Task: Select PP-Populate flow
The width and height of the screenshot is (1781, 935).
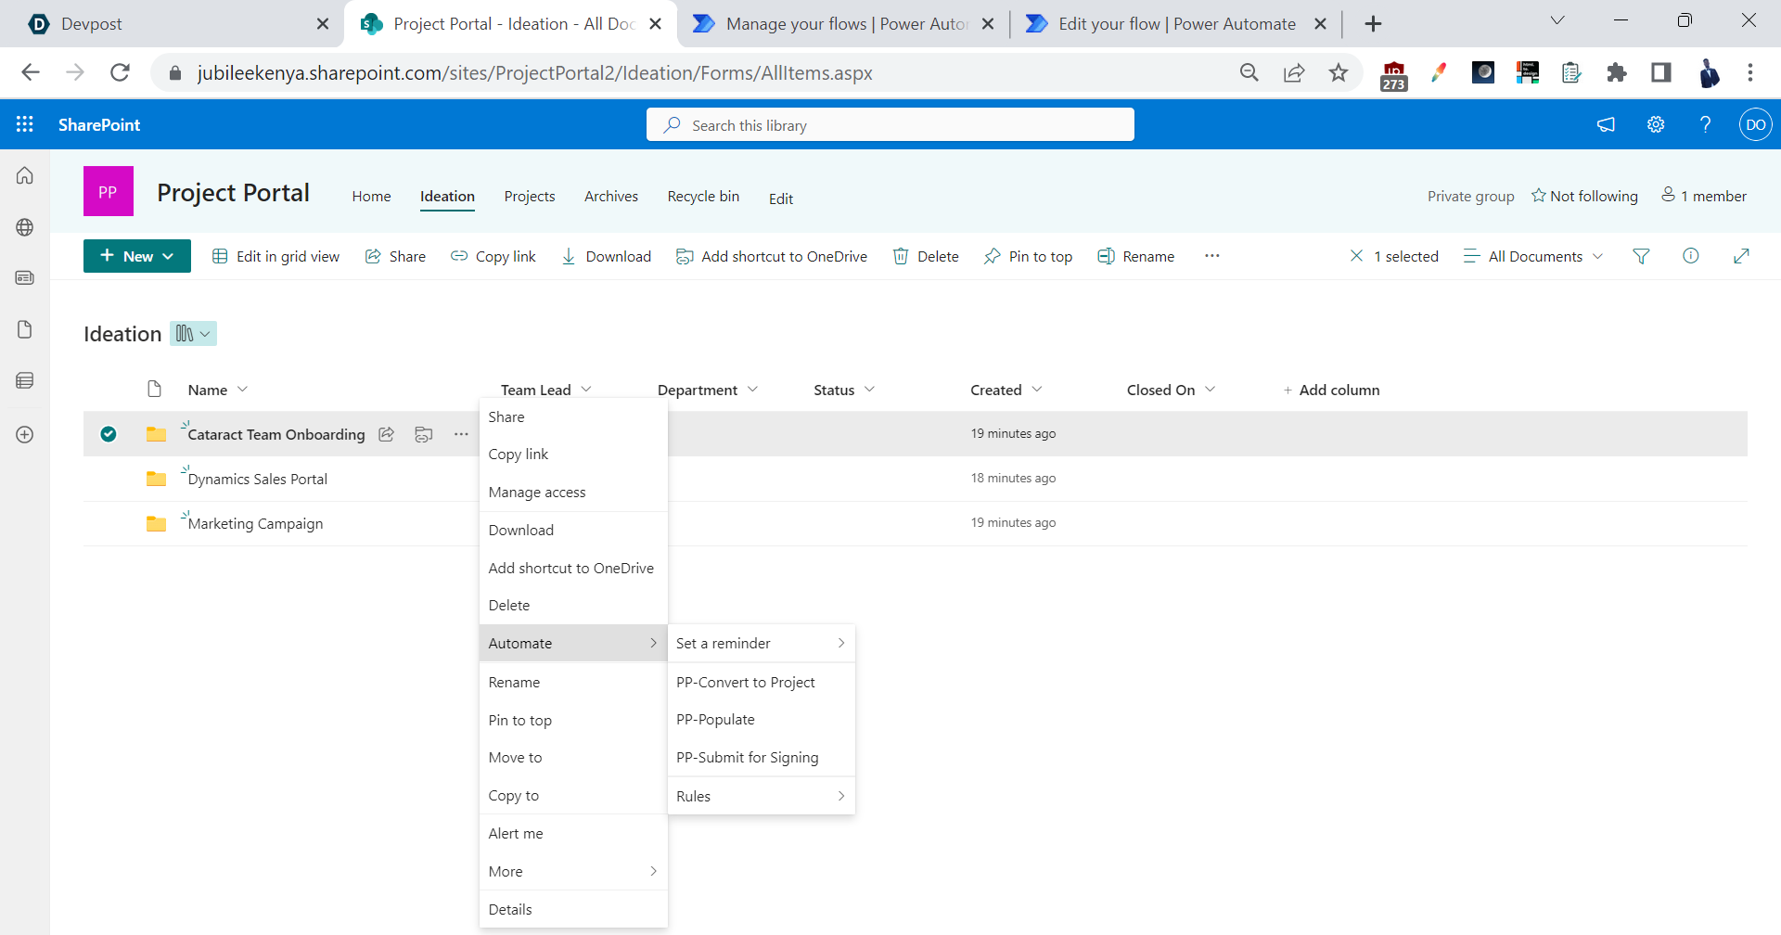Action: tap(761, 720)
